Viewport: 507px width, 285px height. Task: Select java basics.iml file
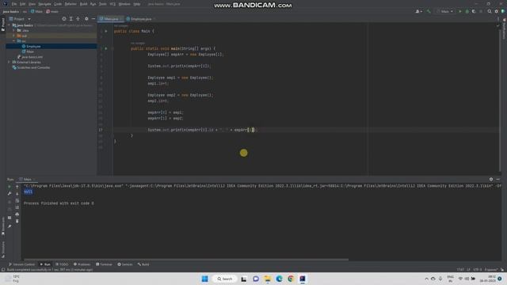tap(30, 57)
